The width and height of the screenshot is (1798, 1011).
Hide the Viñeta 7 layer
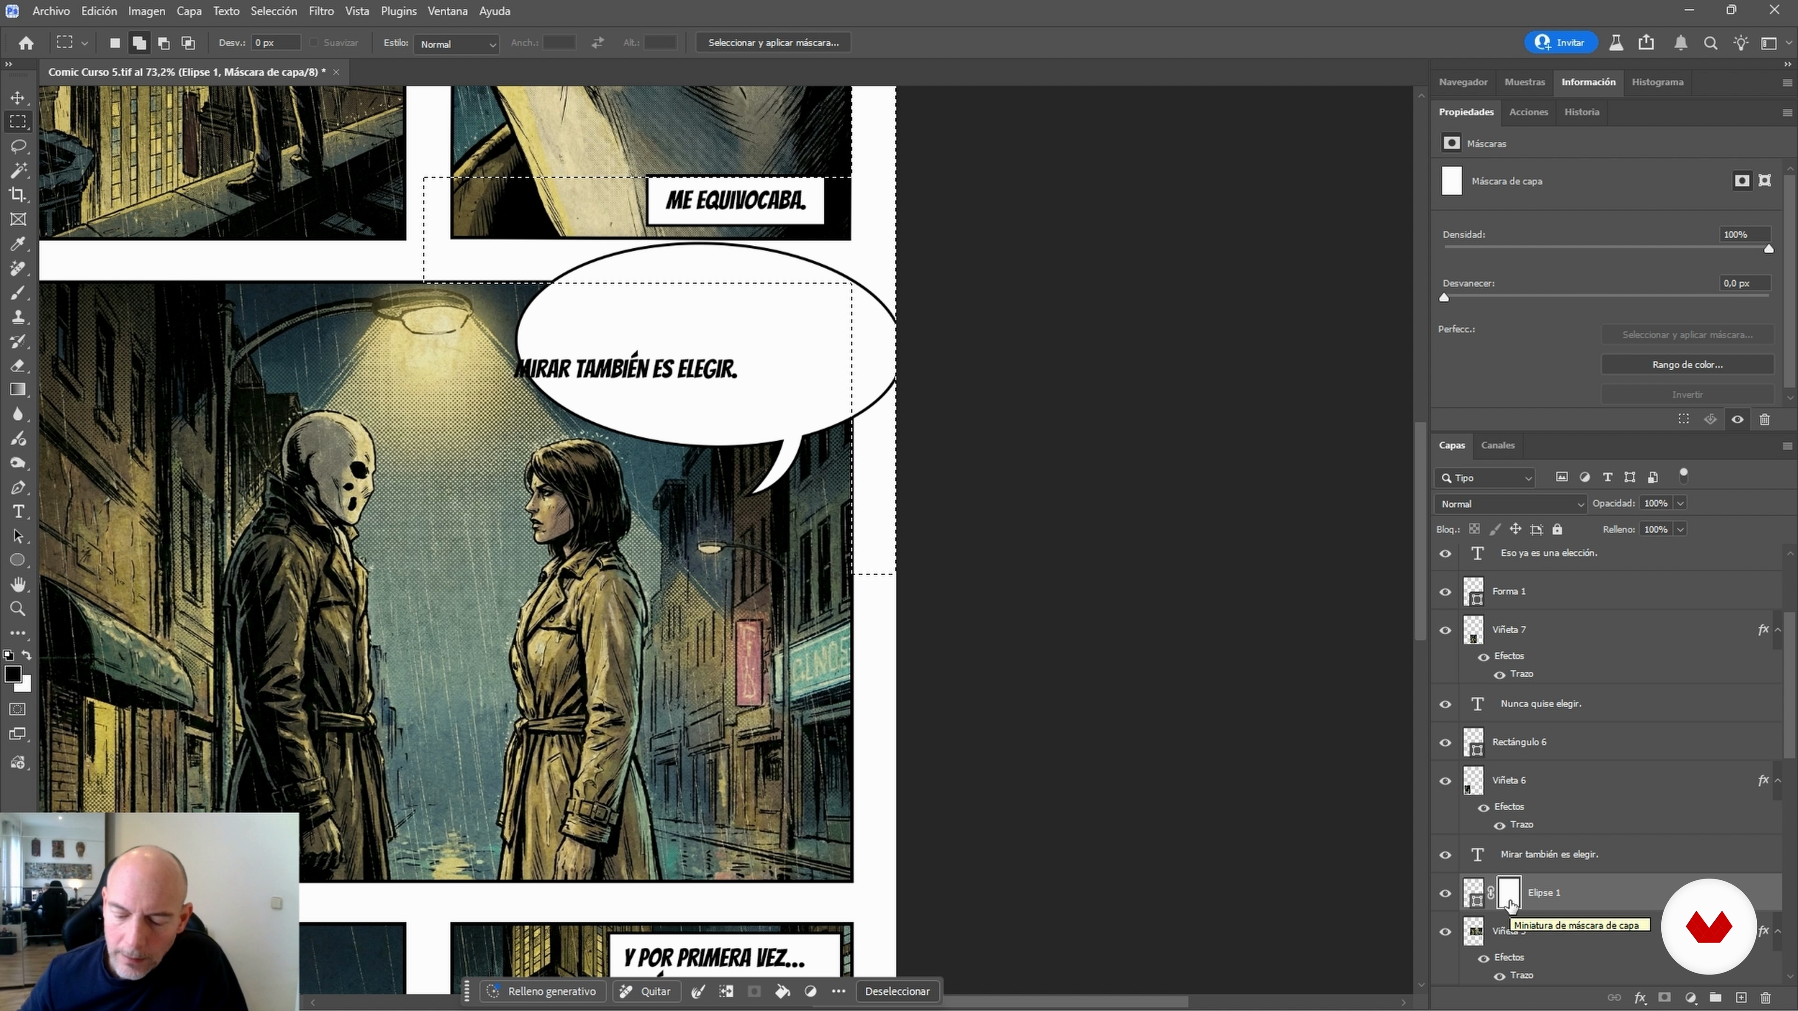[x=1445, y=630]
